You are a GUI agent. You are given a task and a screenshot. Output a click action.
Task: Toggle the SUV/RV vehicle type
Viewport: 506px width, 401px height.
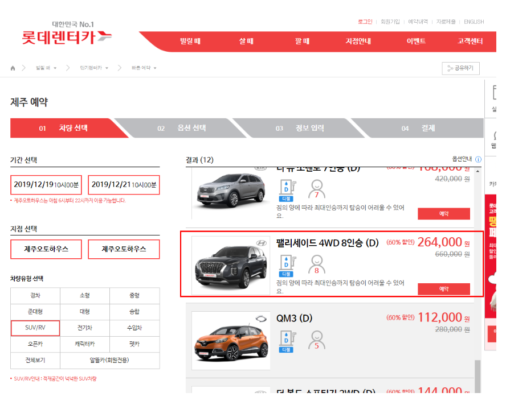(x=35, y=328)
